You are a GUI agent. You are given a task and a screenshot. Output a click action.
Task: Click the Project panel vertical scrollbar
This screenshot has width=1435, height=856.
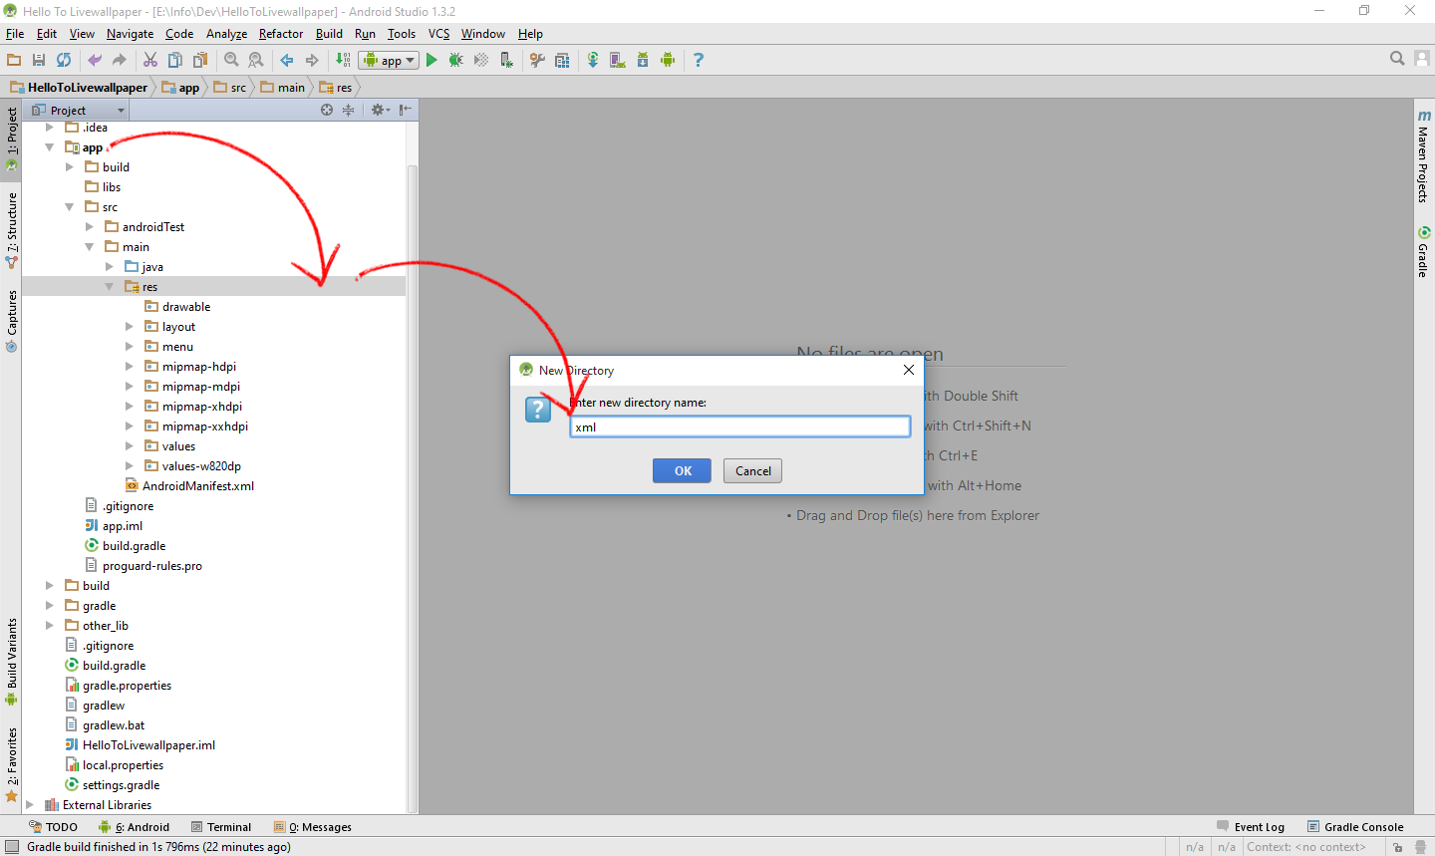point(413,488)
